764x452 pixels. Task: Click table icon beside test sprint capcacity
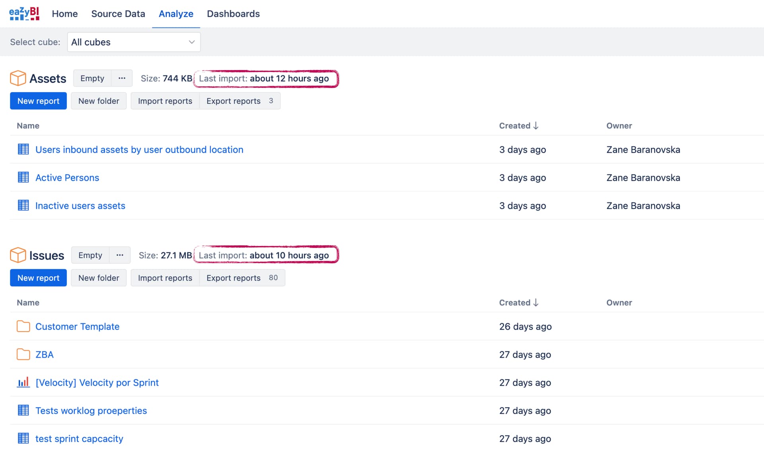pos(23,438)
